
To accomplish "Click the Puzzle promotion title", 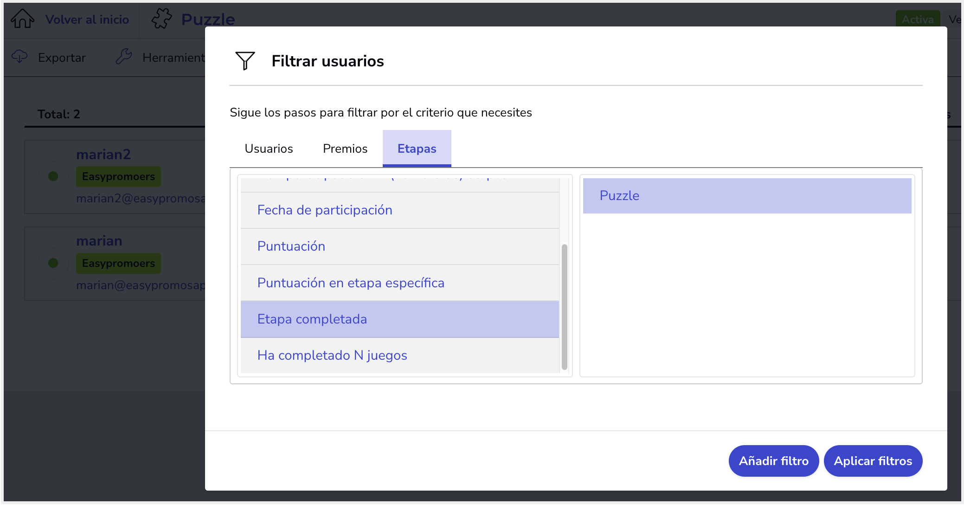I will [x=208, y=19].
